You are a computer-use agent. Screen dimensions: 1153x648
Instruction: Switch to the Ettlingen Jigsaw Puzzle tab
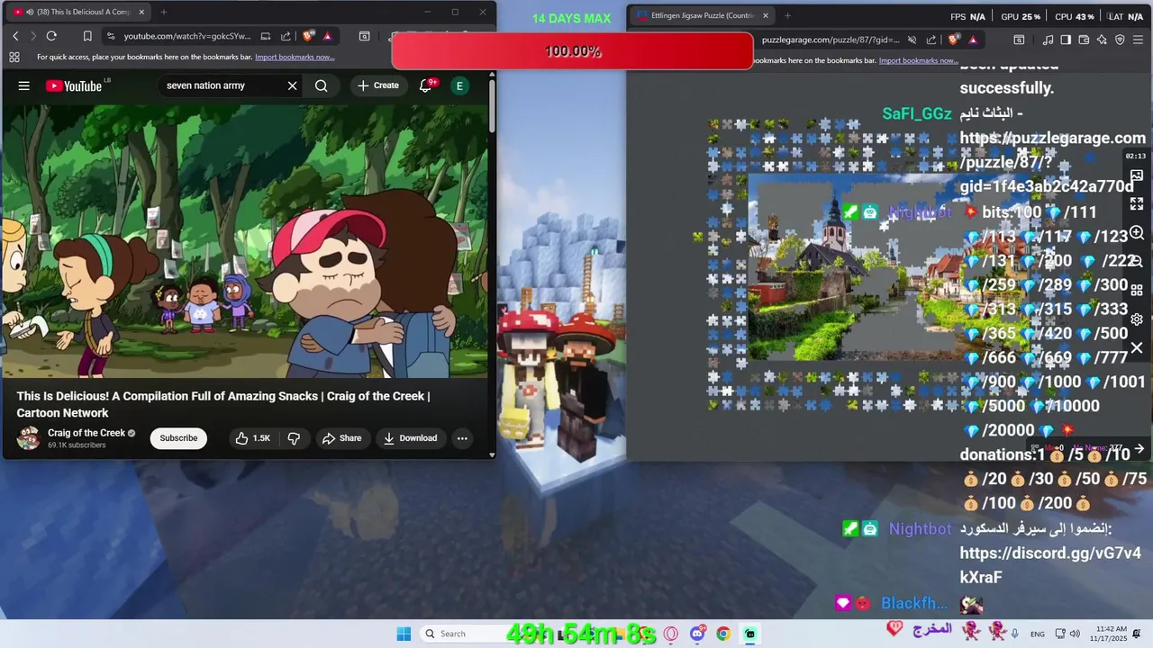(x=701, y=15)
